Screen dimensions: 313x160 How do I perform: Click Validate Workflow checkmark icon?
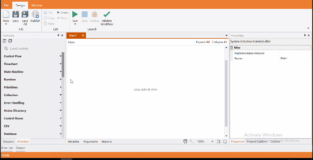(x=107, y=14)
